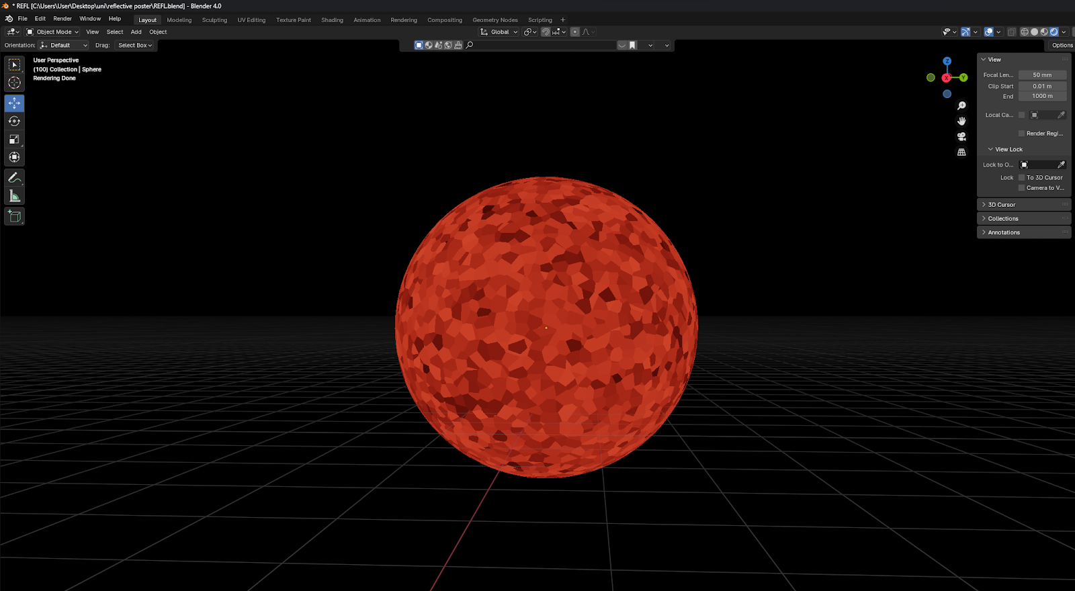
Task: Open the Add menu in viewport header
Action: (x=136, y=32)
